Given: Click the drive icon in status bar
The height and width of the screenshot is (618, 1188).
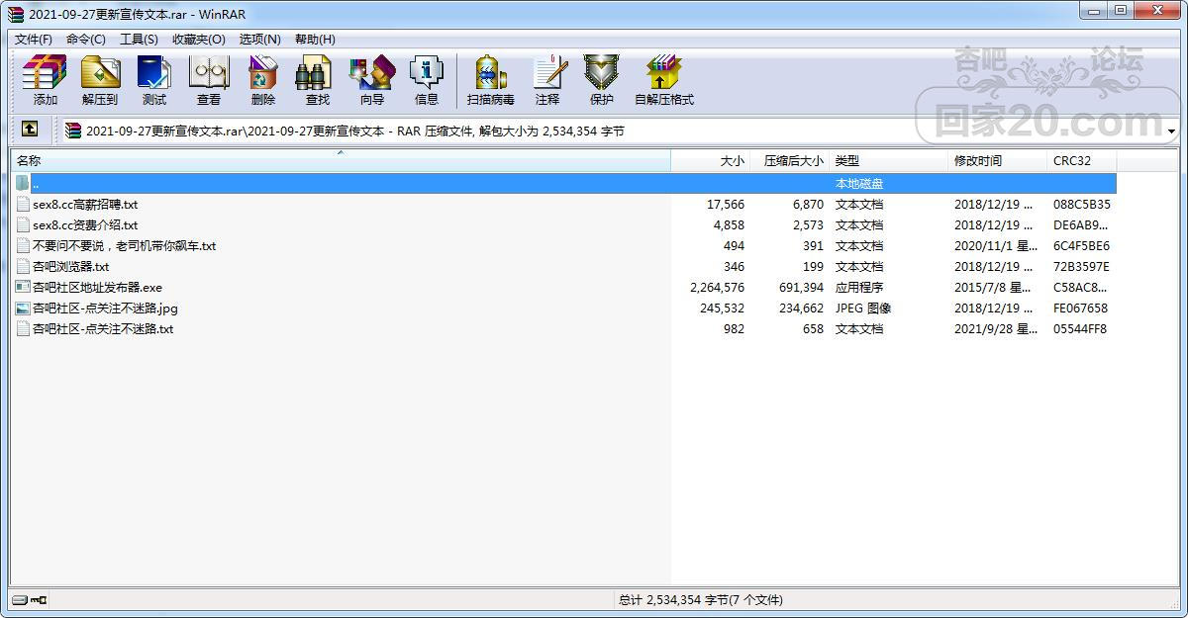Looking at the screenshot, I should pos(20,599).
